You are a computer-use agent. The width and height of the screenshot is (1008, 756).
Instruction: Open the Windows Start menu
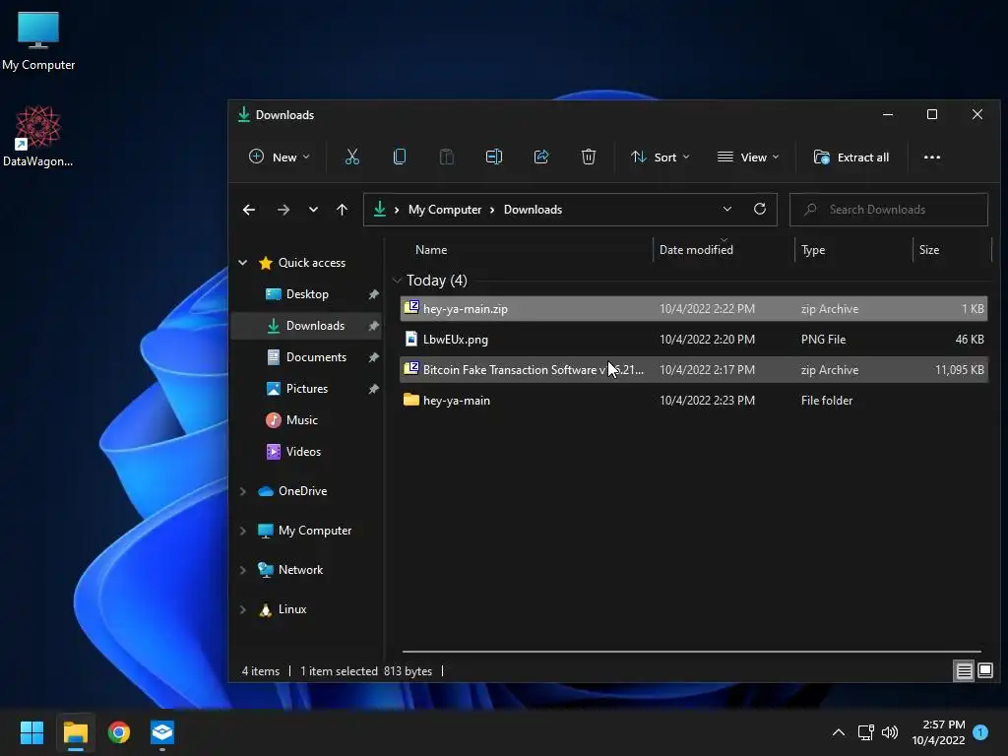(x=31, y=732)
